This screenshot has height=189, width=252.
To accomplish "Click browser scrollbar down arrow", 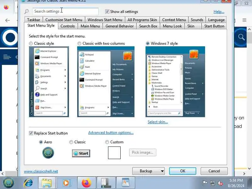I will [x=249, y=169].
